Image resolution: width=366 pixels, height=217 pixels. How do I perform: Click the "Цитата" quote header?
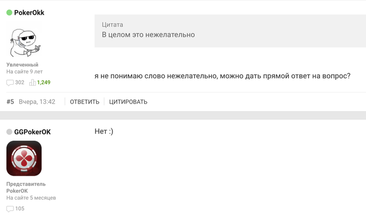click(x=112, y=25)
